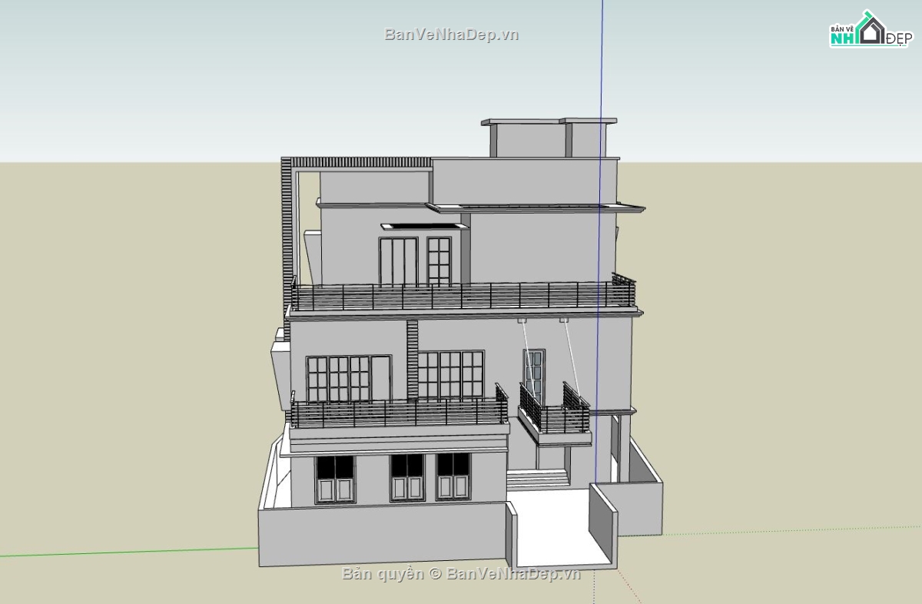Click the Bản quyền copyright text at bottom
The height and width of the screenshot is (604, 922).
[x=461, y=573]
